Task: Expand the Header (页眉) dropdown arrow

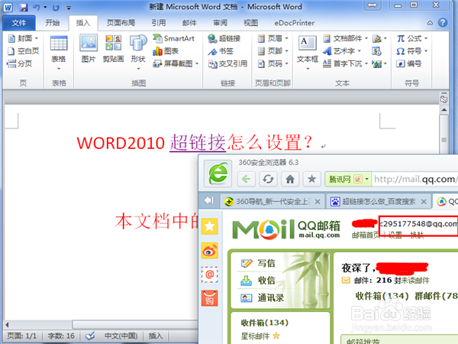Action: pos(286,38)
